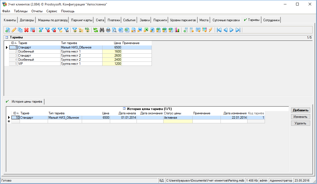The height and width of the screenshot is (184, 317).
Task: Open the Отчеты menu
Action: [x=37, y=11]
